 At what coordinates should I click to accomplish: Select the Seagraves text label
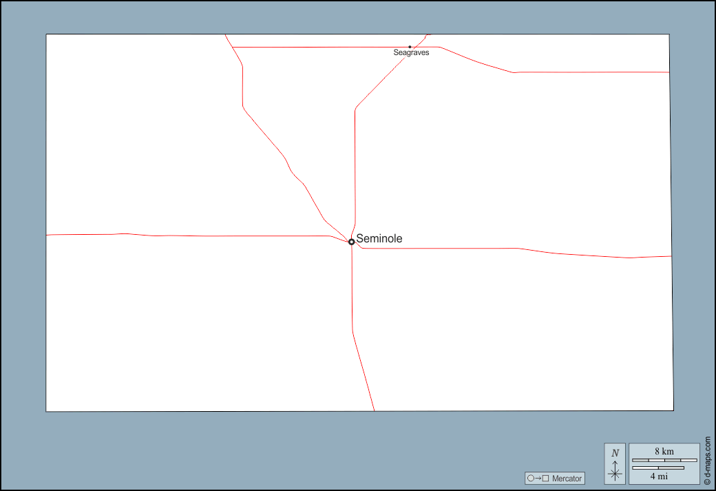pyautogui.click(x=411, y=53)
